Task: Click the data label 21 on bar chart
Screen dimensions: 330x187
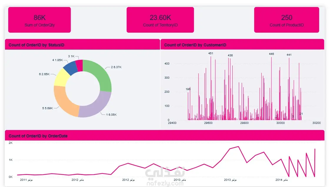Action: pos(301,114)
